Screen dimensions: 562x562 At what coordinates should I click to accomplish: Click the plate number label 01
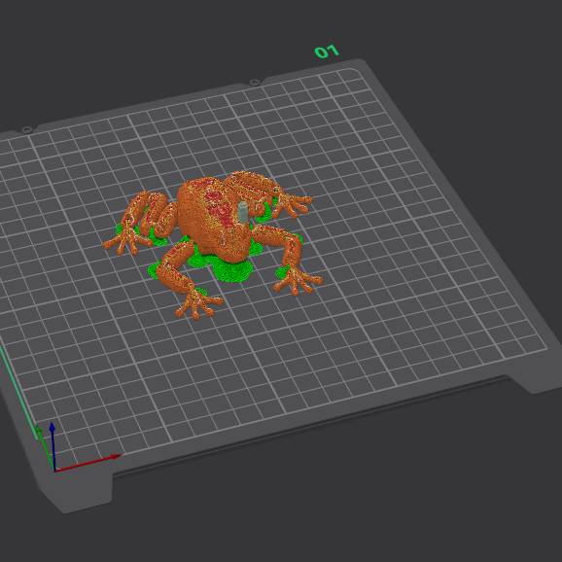(x=327, y=52)
